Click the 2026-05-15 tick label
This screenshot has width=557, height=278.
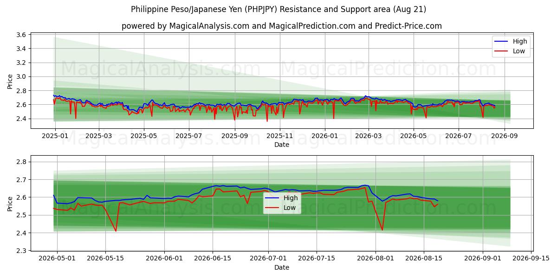tap(105, 259)
